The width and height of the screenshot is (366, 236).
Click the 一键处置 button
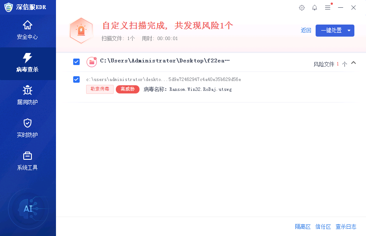[331, 31]
